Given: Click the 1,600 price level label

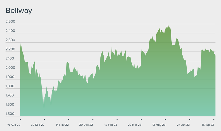Looking at the screenshot, I should click(10, 105).
